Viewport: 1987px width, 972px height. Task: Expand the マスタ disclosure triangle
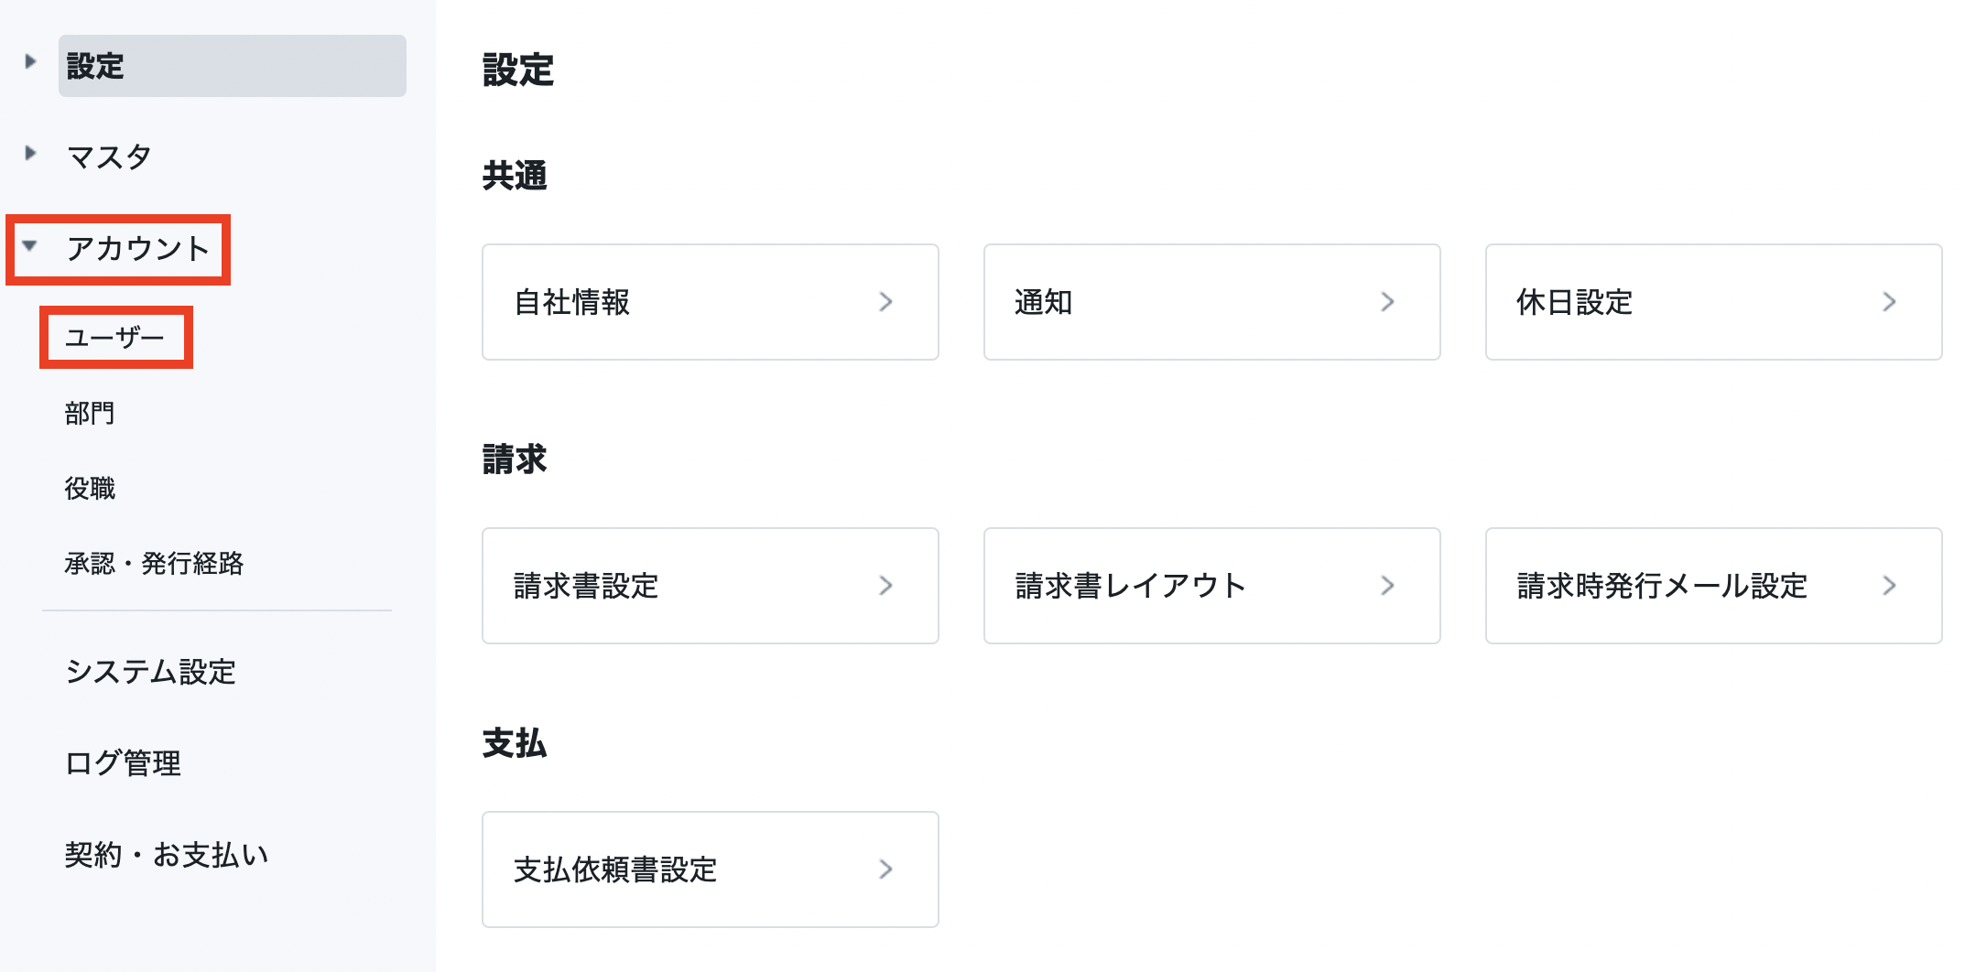pyautogui.click(x=30, y=153)
